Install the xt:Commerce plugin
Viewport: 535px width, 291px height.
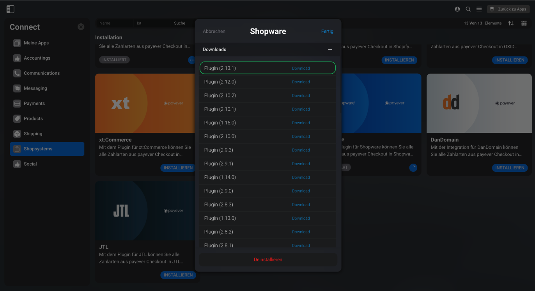pos(178,168)
